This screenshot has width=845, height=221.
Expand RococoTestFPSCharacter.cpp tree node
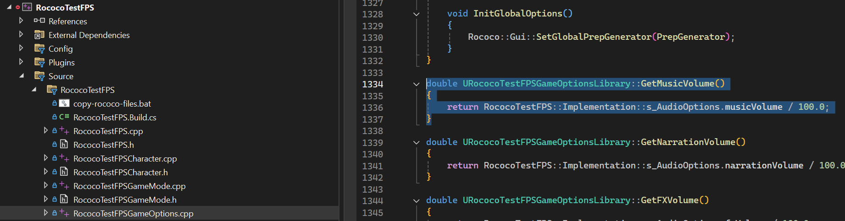(45, 158)
